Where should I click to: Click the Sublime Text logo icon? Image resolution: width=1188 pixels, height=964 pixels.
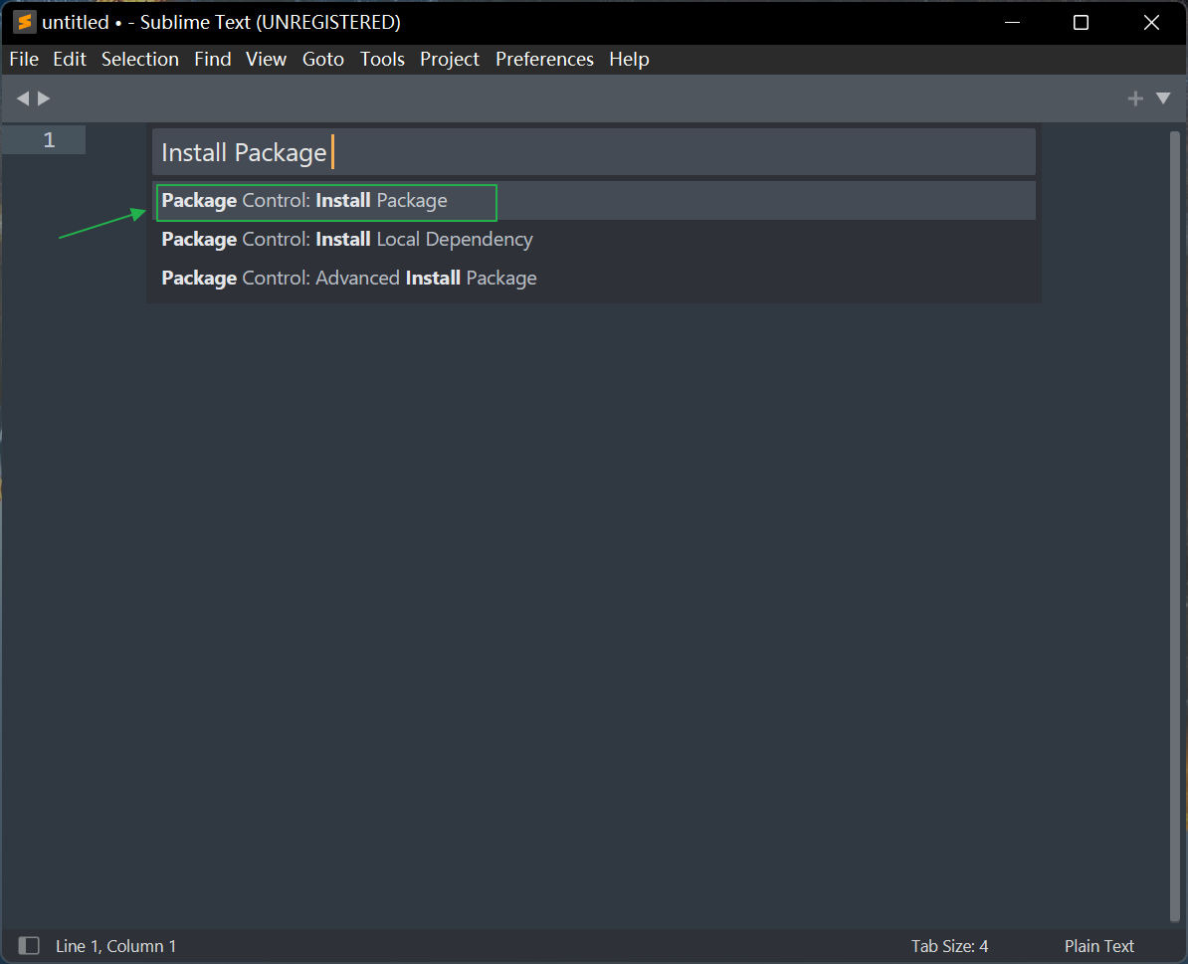point(25,22)
